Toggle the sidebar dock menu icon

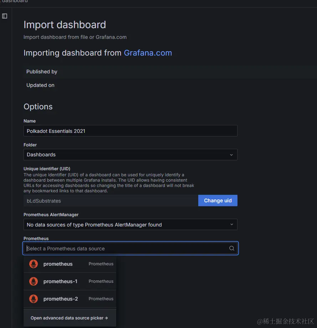5,16
